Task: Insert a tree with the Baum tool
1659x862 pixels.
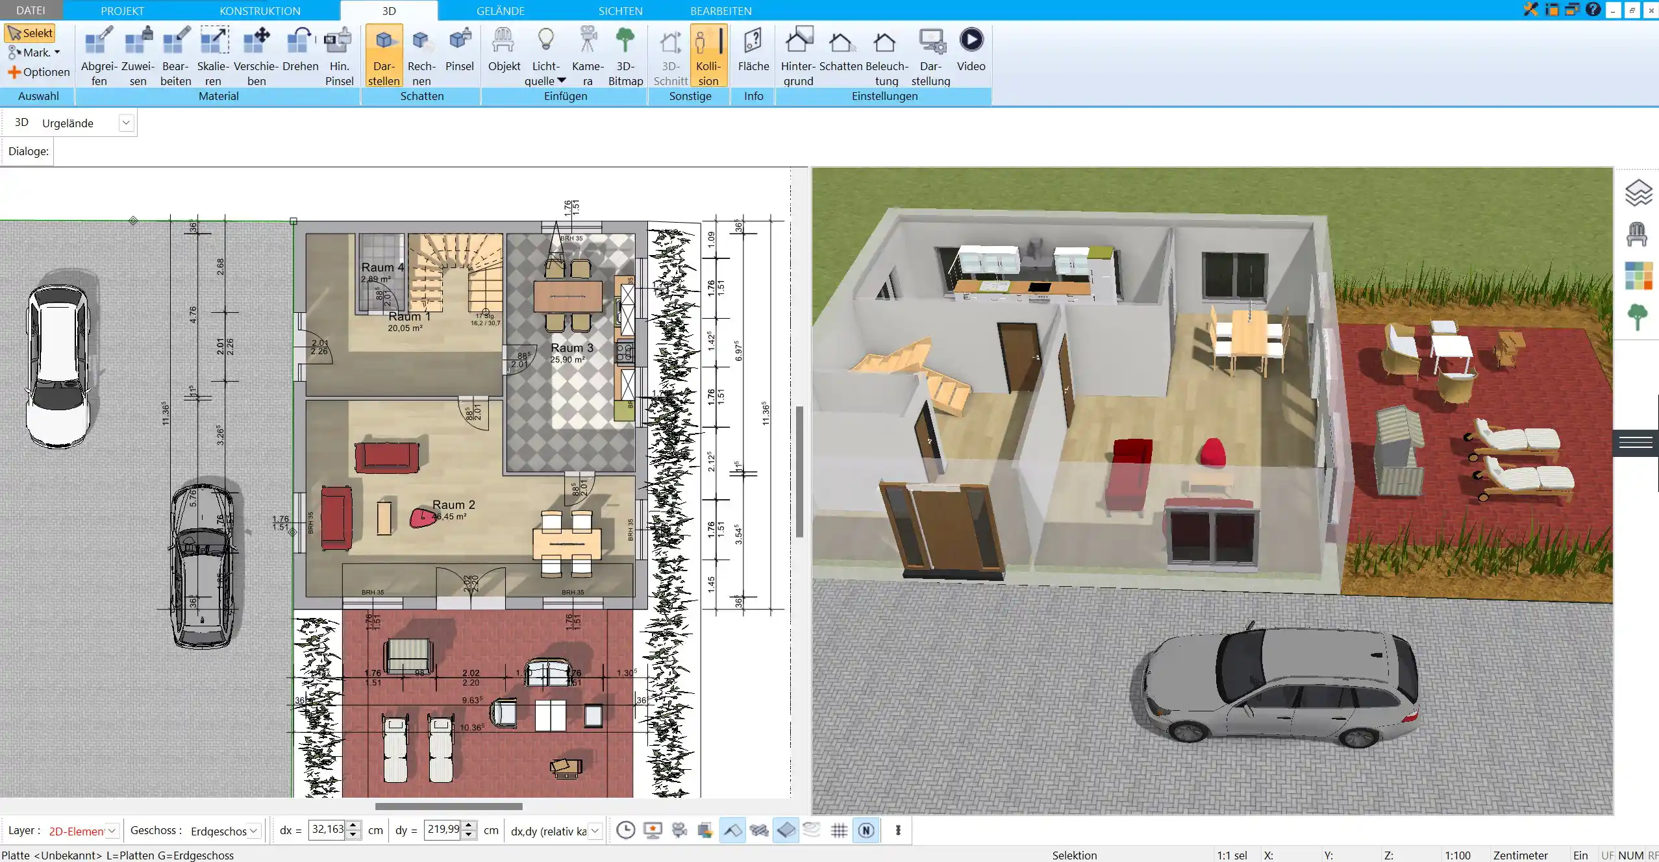Action: (x=625, y=55)
